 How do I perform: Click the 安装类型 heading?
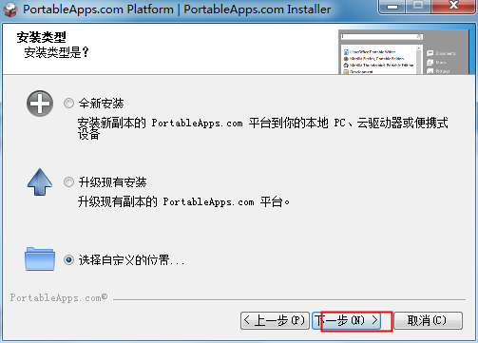pyautogui.click(x=41, y=37)
